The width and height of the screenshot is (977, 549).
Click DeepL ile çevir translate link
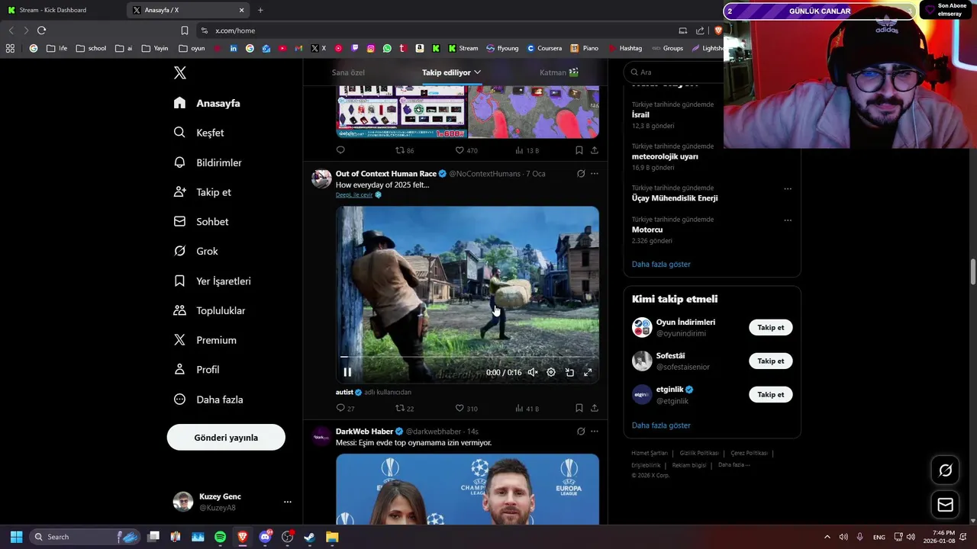coord(354,195)
